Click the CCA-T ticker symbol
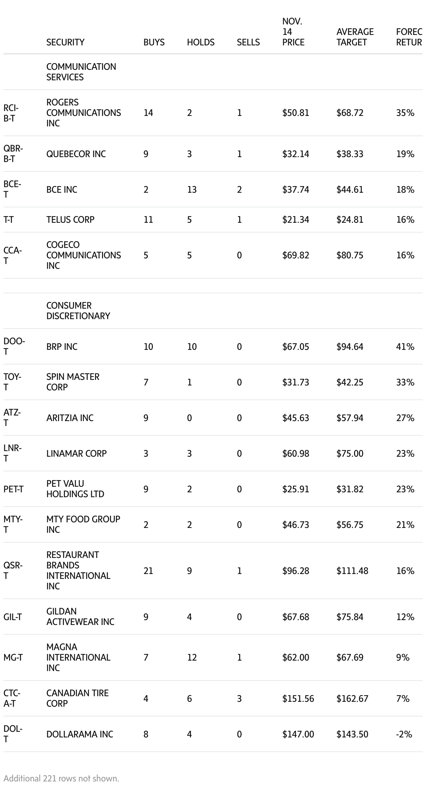This screenshot has height=787, width=426. 13,255
